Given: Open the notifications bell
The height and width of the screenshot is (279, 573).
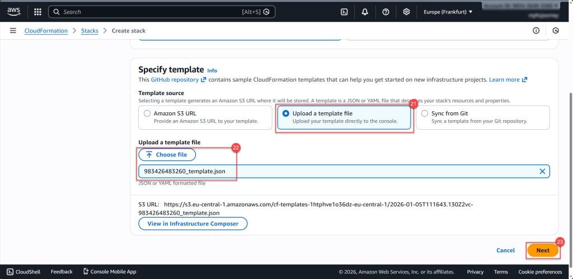Looking at the screenshot, I should pyautogui.click(x=365, y=12).
